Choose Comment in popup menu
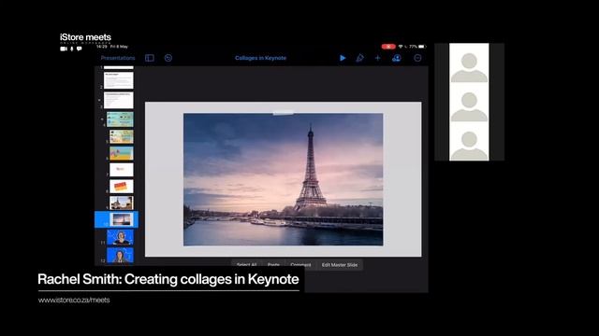This screenshot has height=336, width=599. point(300,265)
